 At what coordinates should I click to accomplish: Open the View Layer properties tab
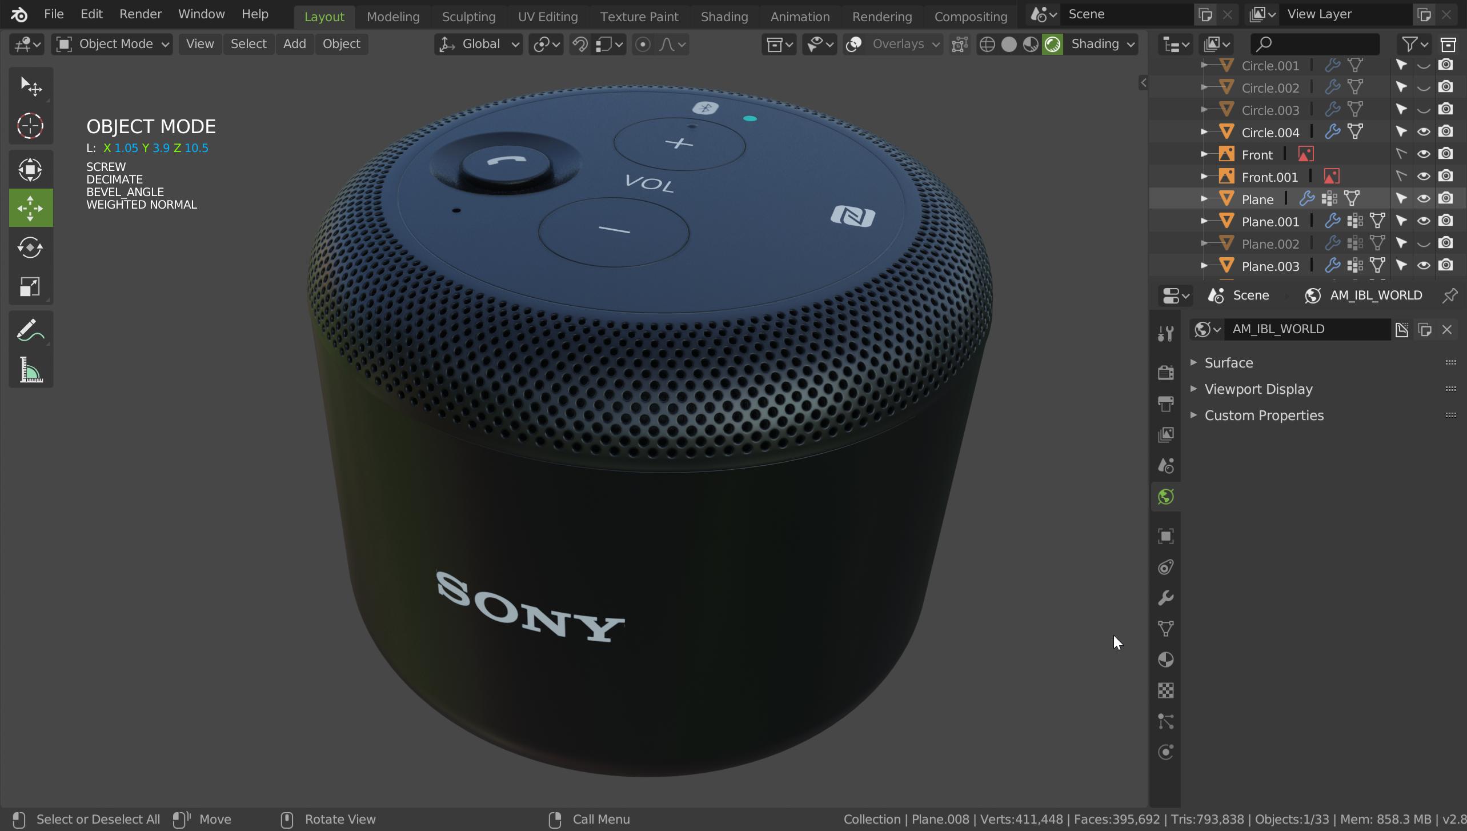coord(1165,434)
